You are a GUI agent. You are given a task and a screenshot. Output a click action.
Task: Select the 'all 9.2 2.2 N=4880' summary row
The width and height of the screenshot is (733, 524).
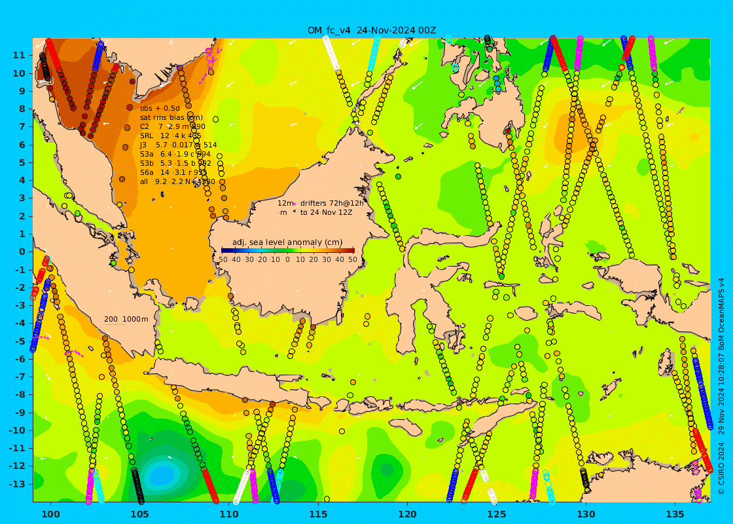pyautogui.click(x=177, y=181)
